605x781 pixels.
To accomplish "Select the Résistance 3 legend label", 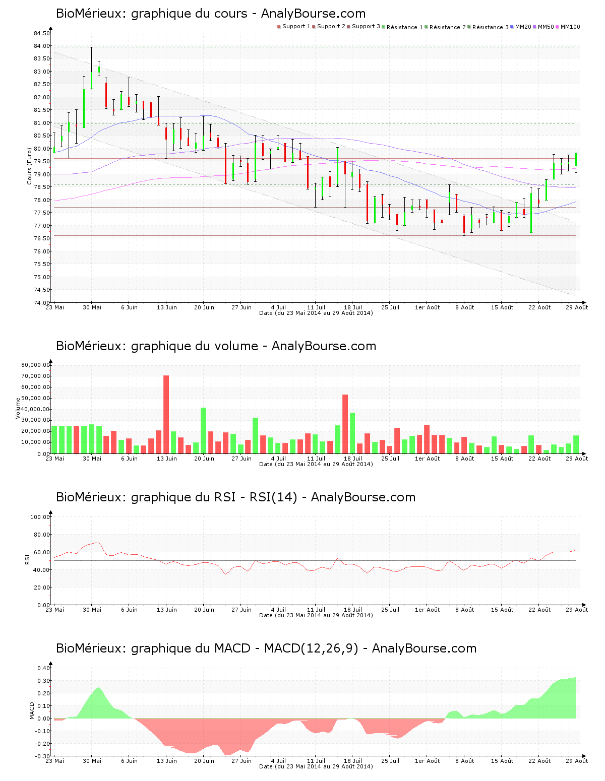I will tap(491, 27).
